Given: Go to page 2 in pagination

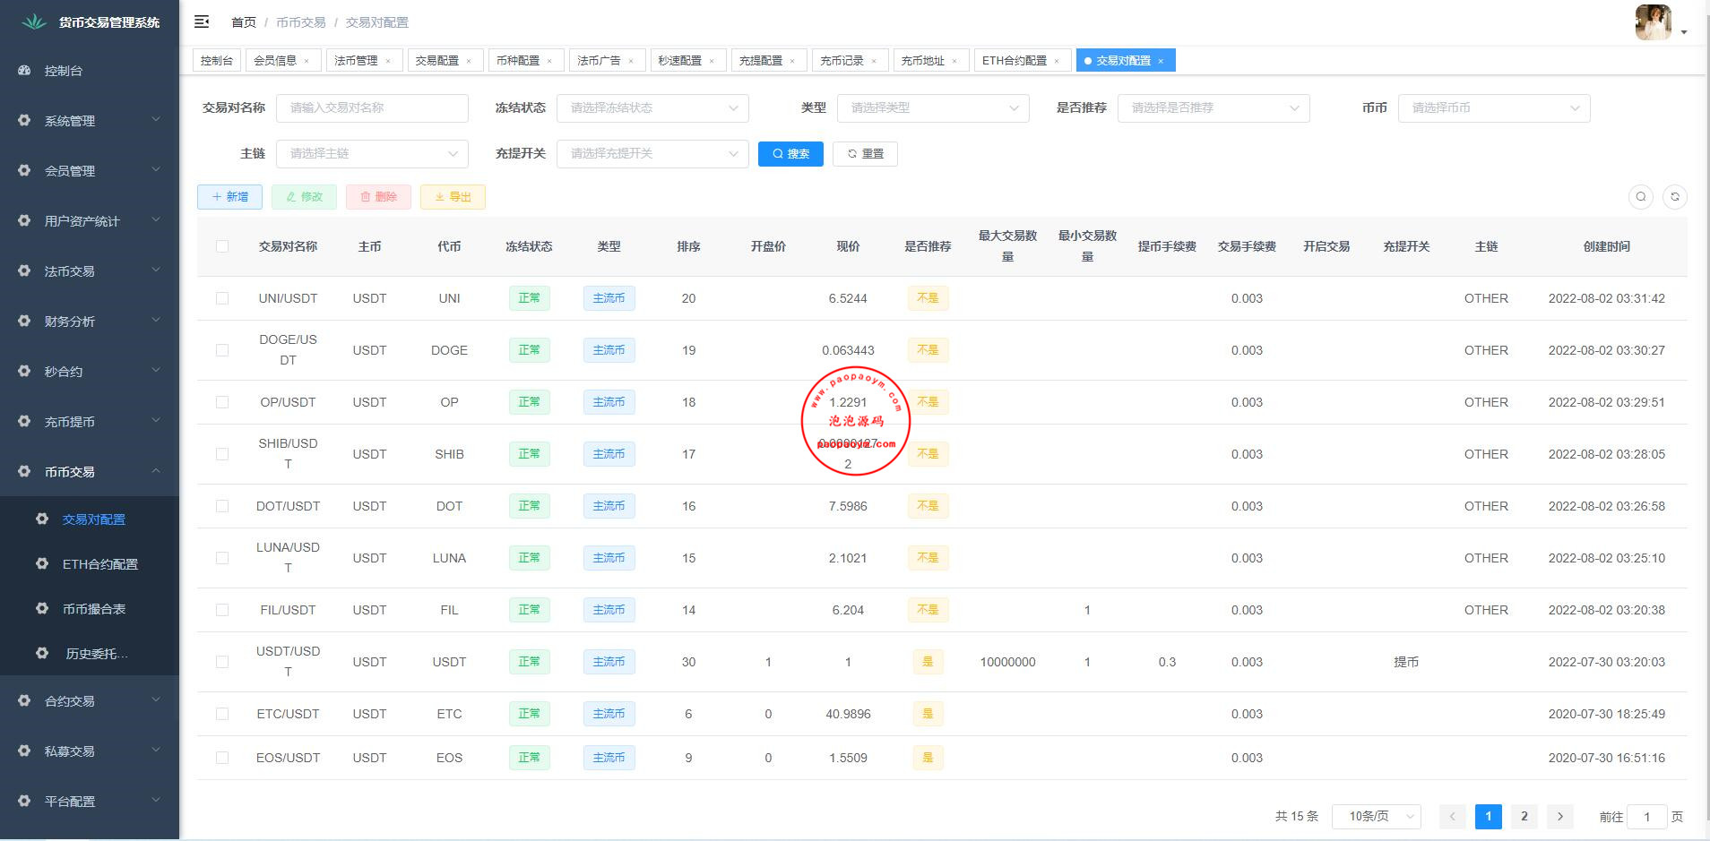Looking at the screenshot, I should [x=1524, y=816].
